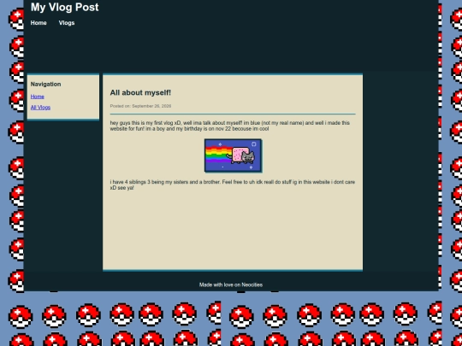Viewport: 462px width, 346px height.
Task: Click the 'Posted on: September 26' date text
Action: coord(140,106)
